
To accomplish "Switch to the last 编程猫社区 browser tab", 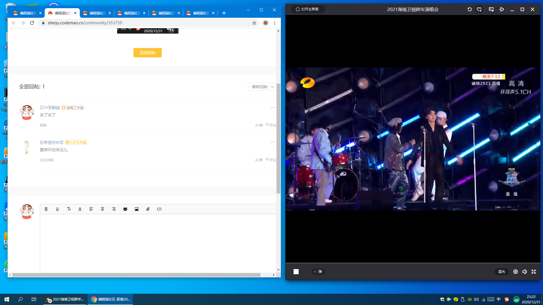I will 201,13.
